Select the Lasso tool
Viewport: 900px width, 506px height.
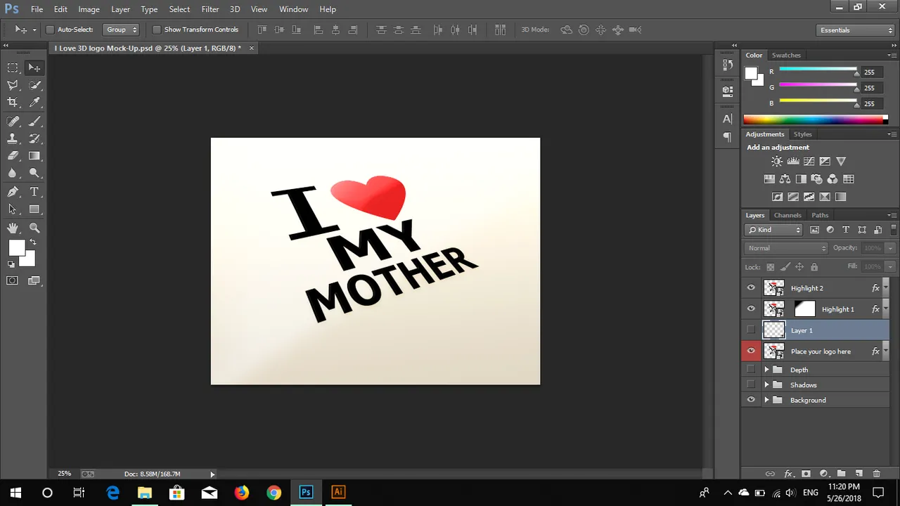pyautogui.click(x=13, y=85)
